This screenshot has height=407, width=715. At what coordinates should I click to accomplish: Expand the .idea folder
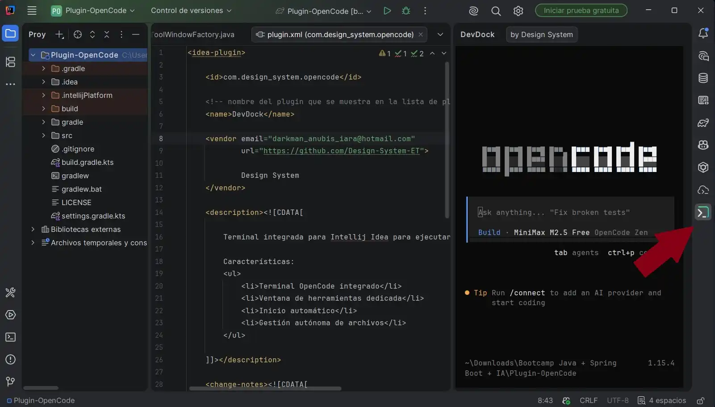(43, 82)
